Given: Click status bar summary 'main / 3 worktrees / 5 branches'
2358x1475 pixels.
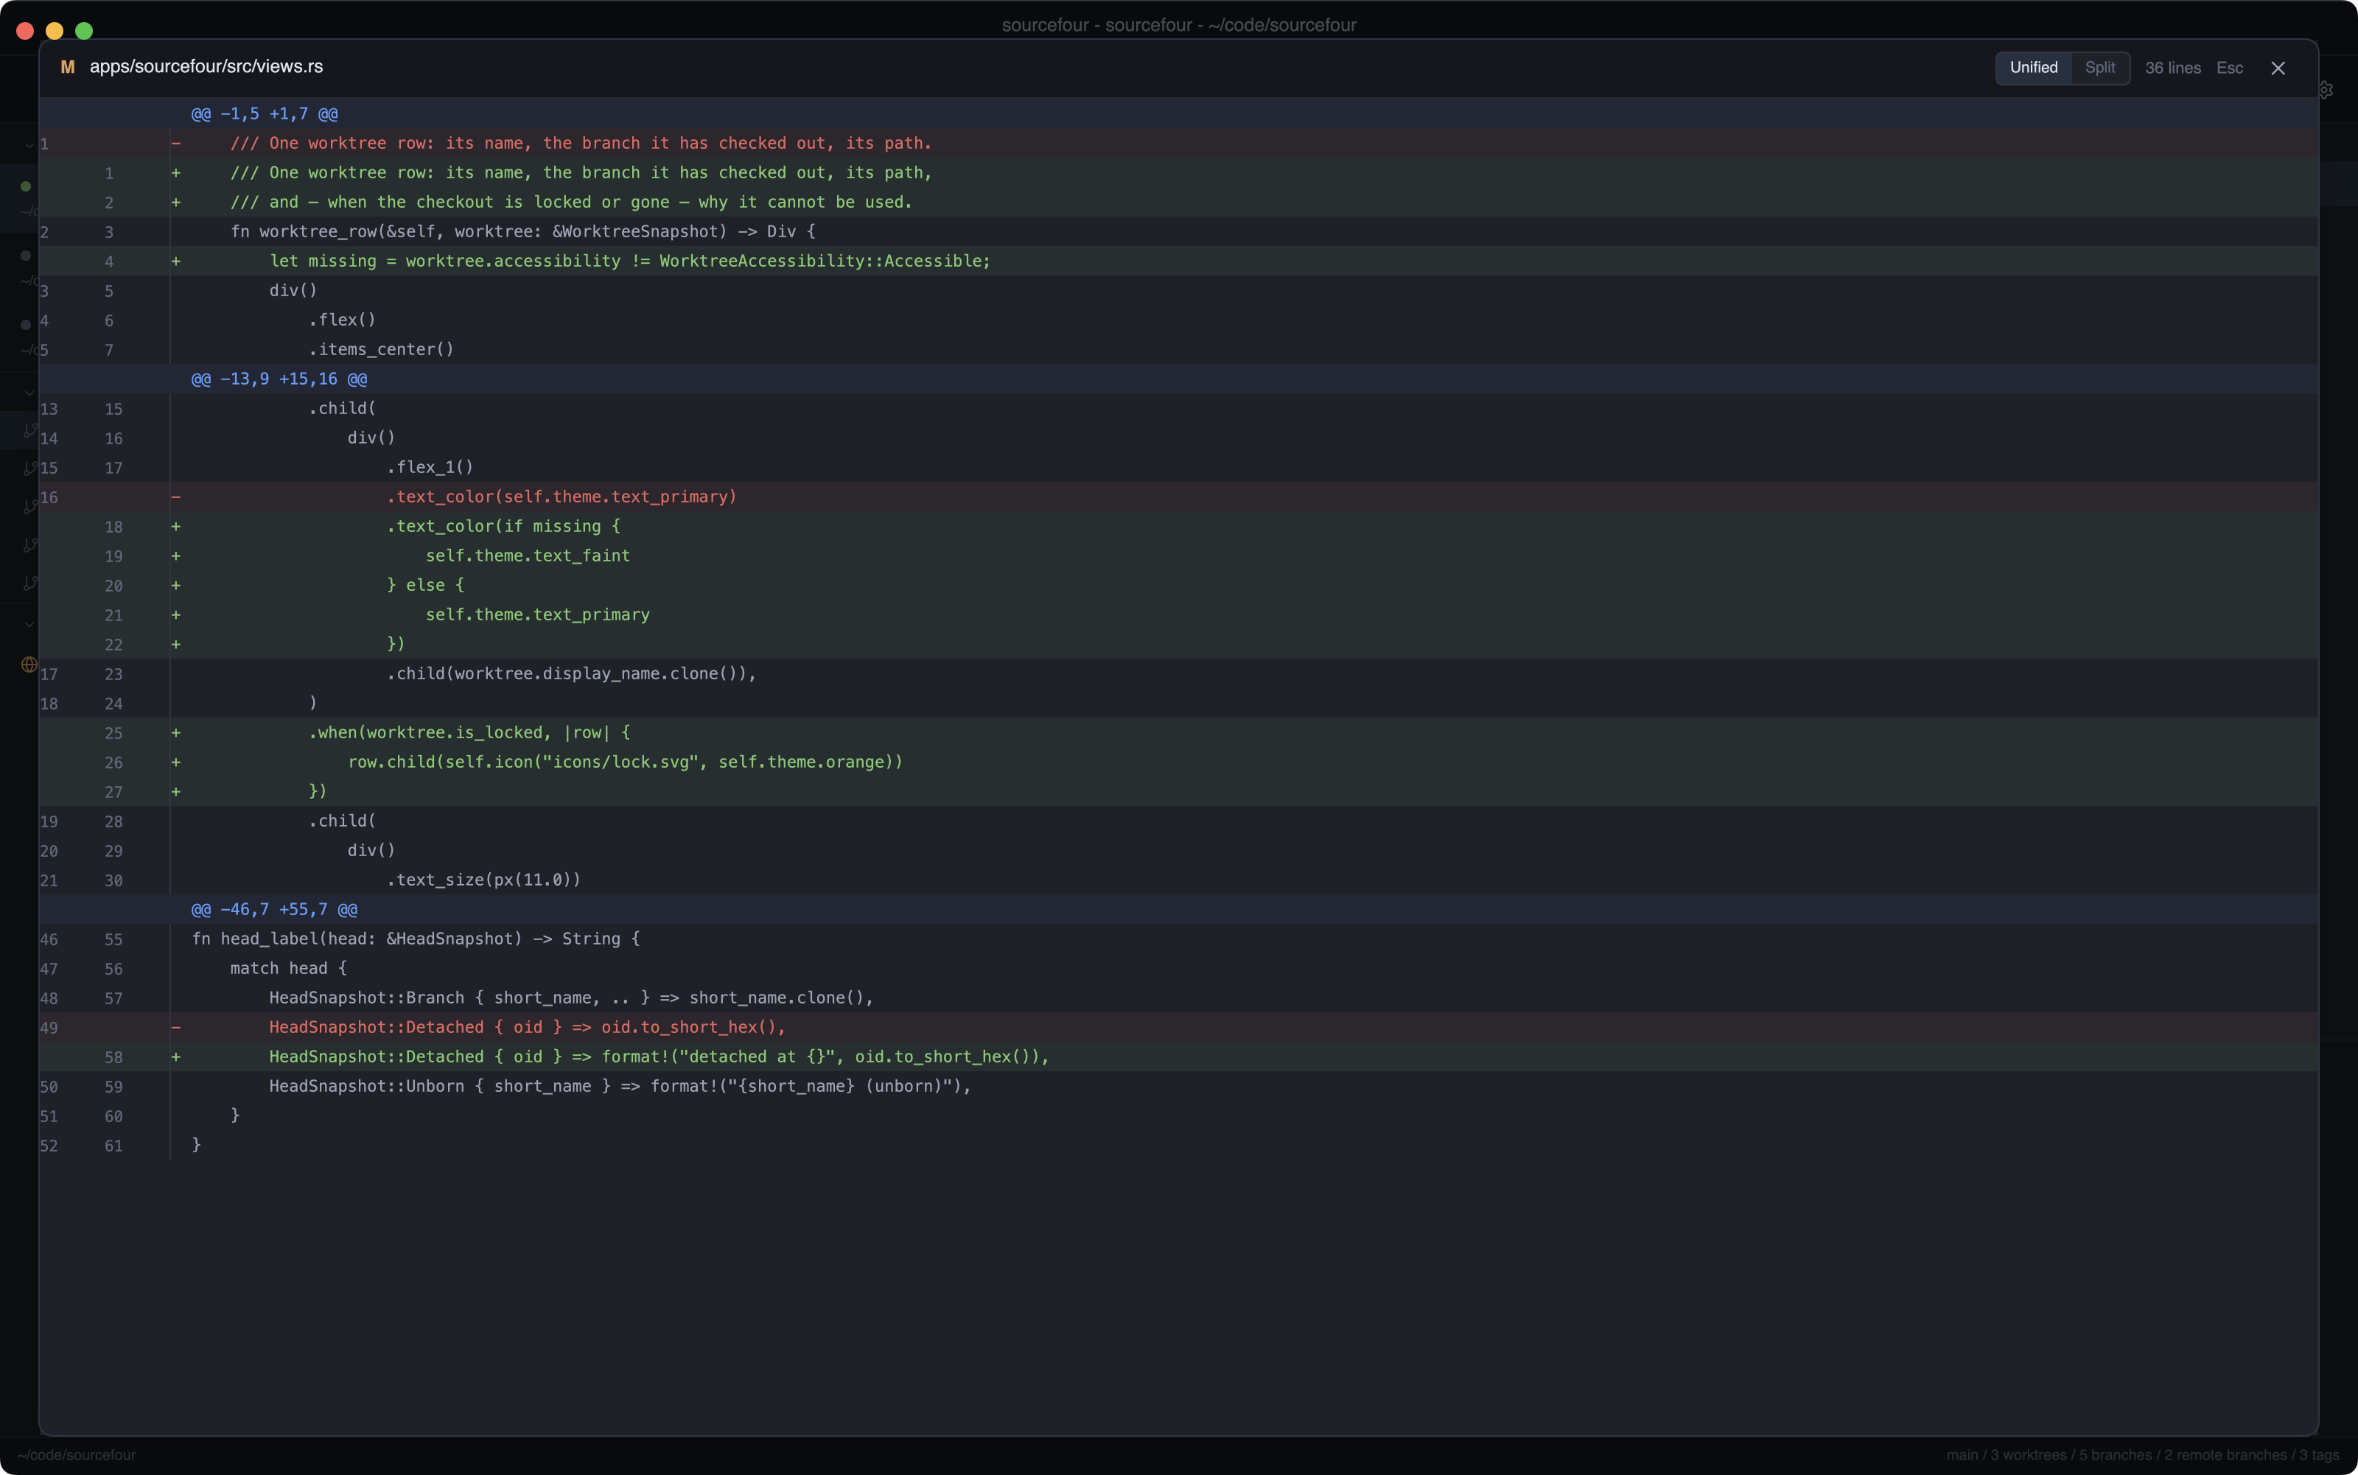Looking at the screenshot, I should [x=2142, y=1454].
